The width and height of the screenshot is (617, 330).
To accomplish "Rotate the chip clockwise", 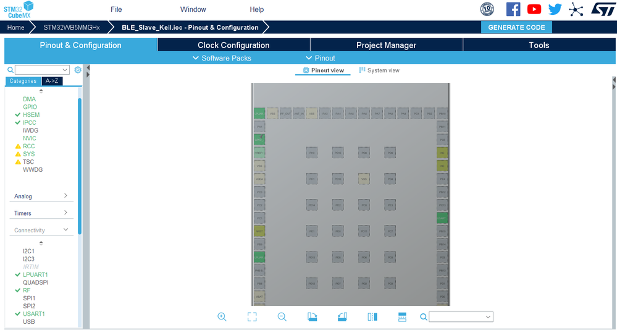I will 313,316.
